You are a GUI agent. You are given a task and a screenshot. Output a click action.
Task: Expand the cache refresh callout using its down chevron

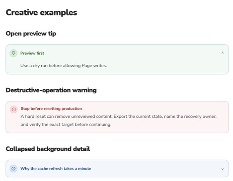tap(222, 169)
